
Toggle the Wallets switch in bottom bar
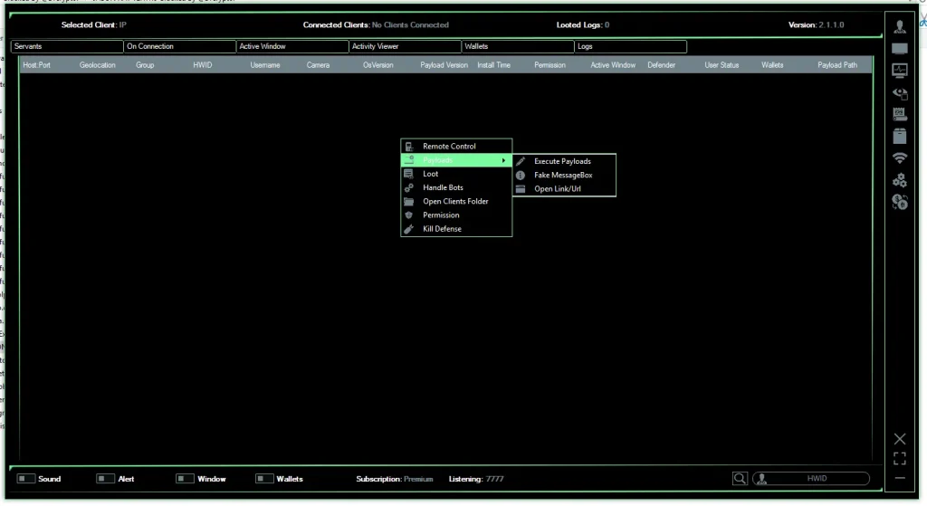tap(264, 479)
